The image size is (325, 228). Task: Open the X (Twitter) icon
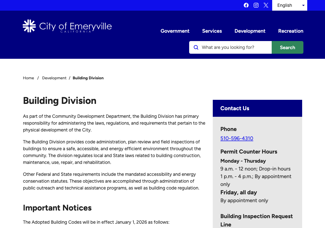tap(266, 5)
